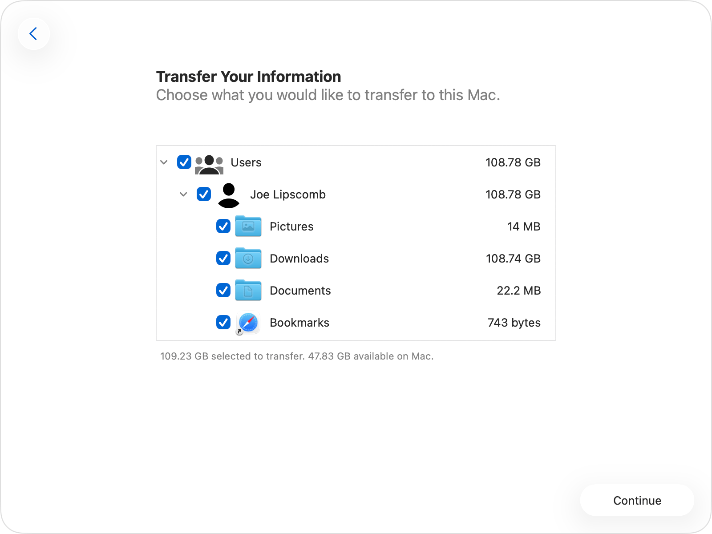Click the Safari Bookmarks icon

pyautogui.click(x=247, y=323)
